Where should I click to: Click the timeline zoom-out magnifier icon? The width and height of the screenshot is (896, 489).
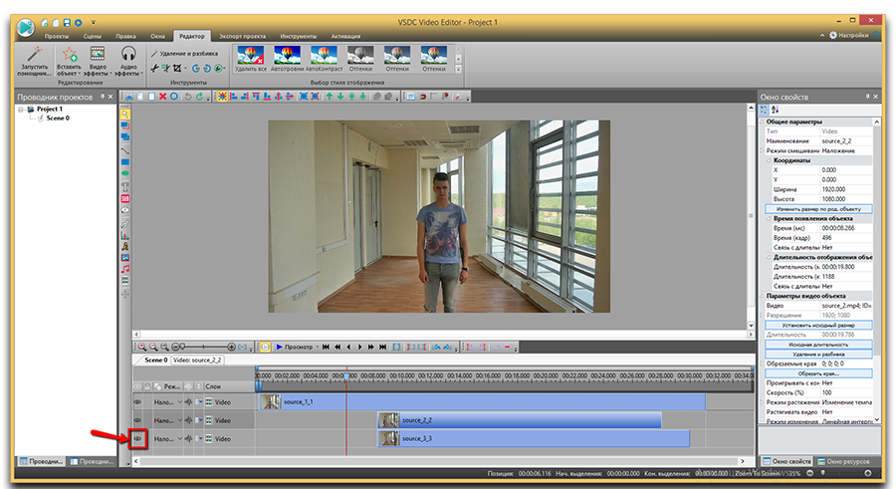coord(153,348)
